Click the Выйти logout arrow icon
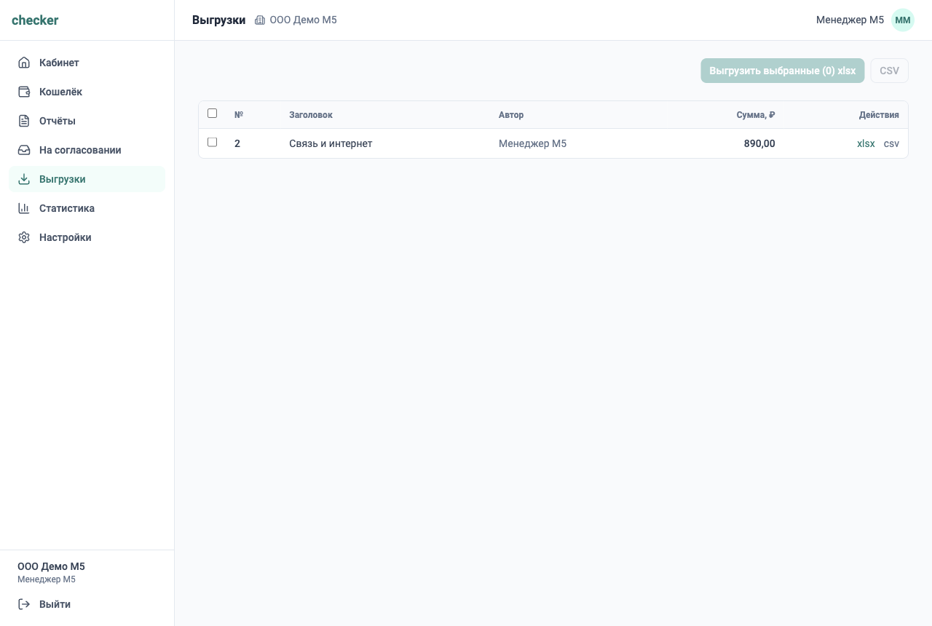 click(x=24, y=604)
